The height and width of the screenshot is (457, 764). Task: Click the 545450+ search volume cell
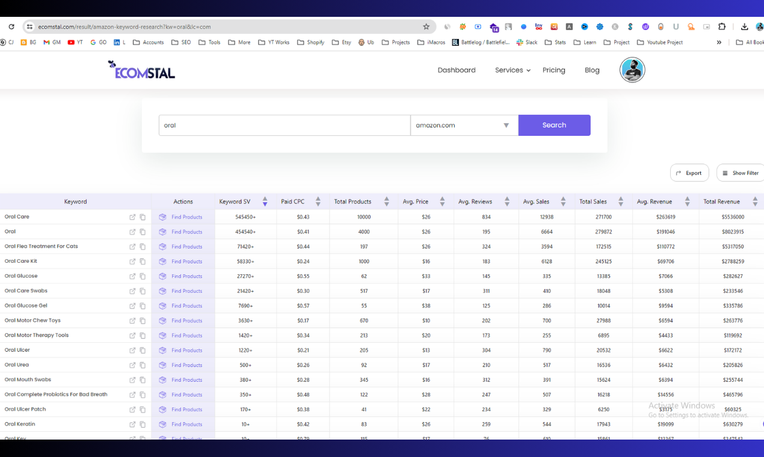point(245,217)
